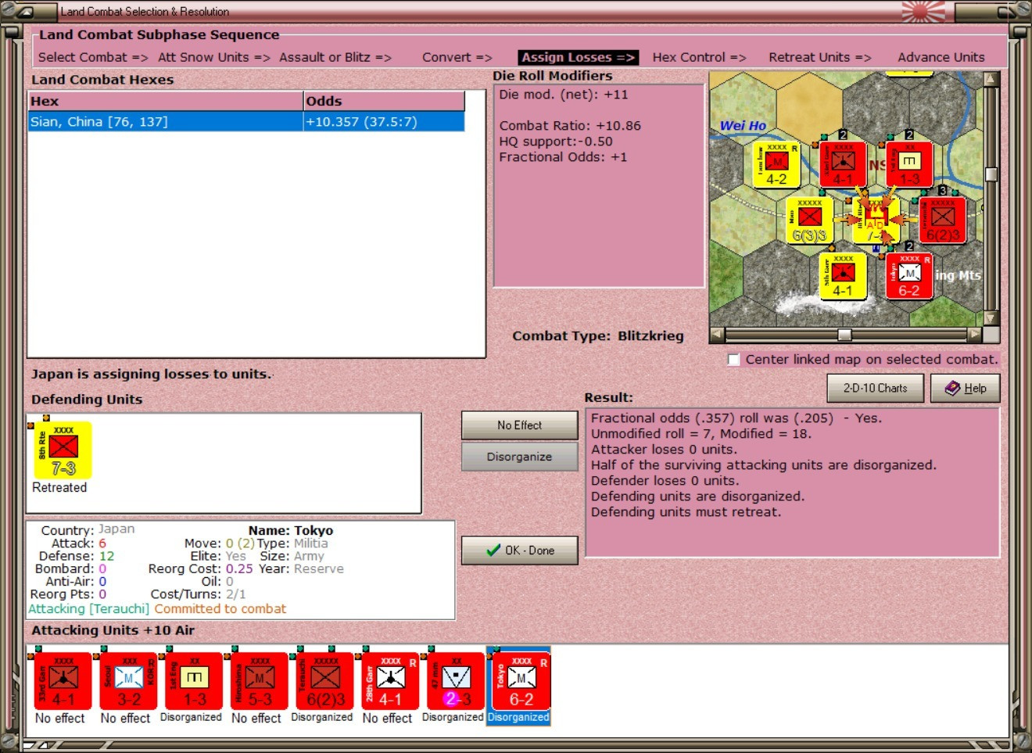This screenshot has height=753, width=1032.
Task: Select the 28th Garr 4-1 reserve attacking unit
Action: click(390, 679)
